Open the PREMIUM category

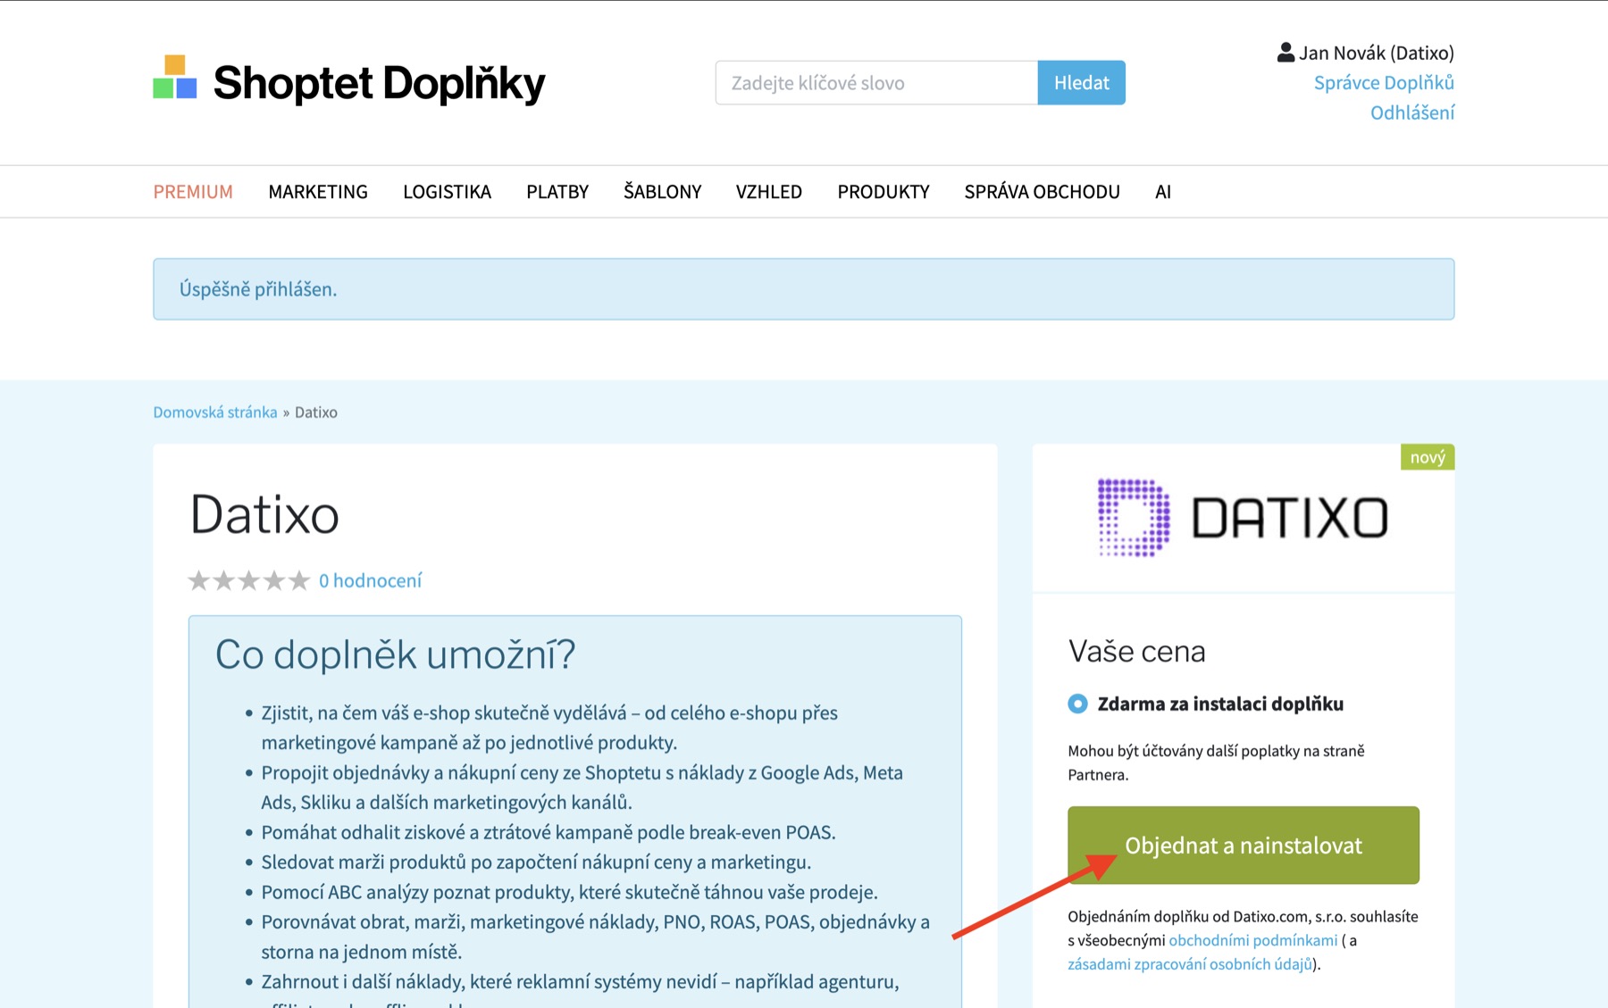click(193, 192)
